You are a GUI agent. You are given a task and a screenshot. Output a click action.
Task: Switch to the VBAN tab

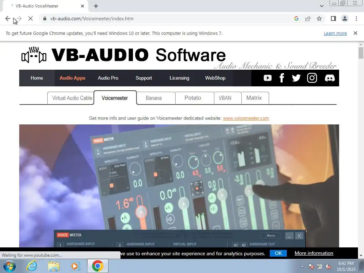click(x=228, y=98)
